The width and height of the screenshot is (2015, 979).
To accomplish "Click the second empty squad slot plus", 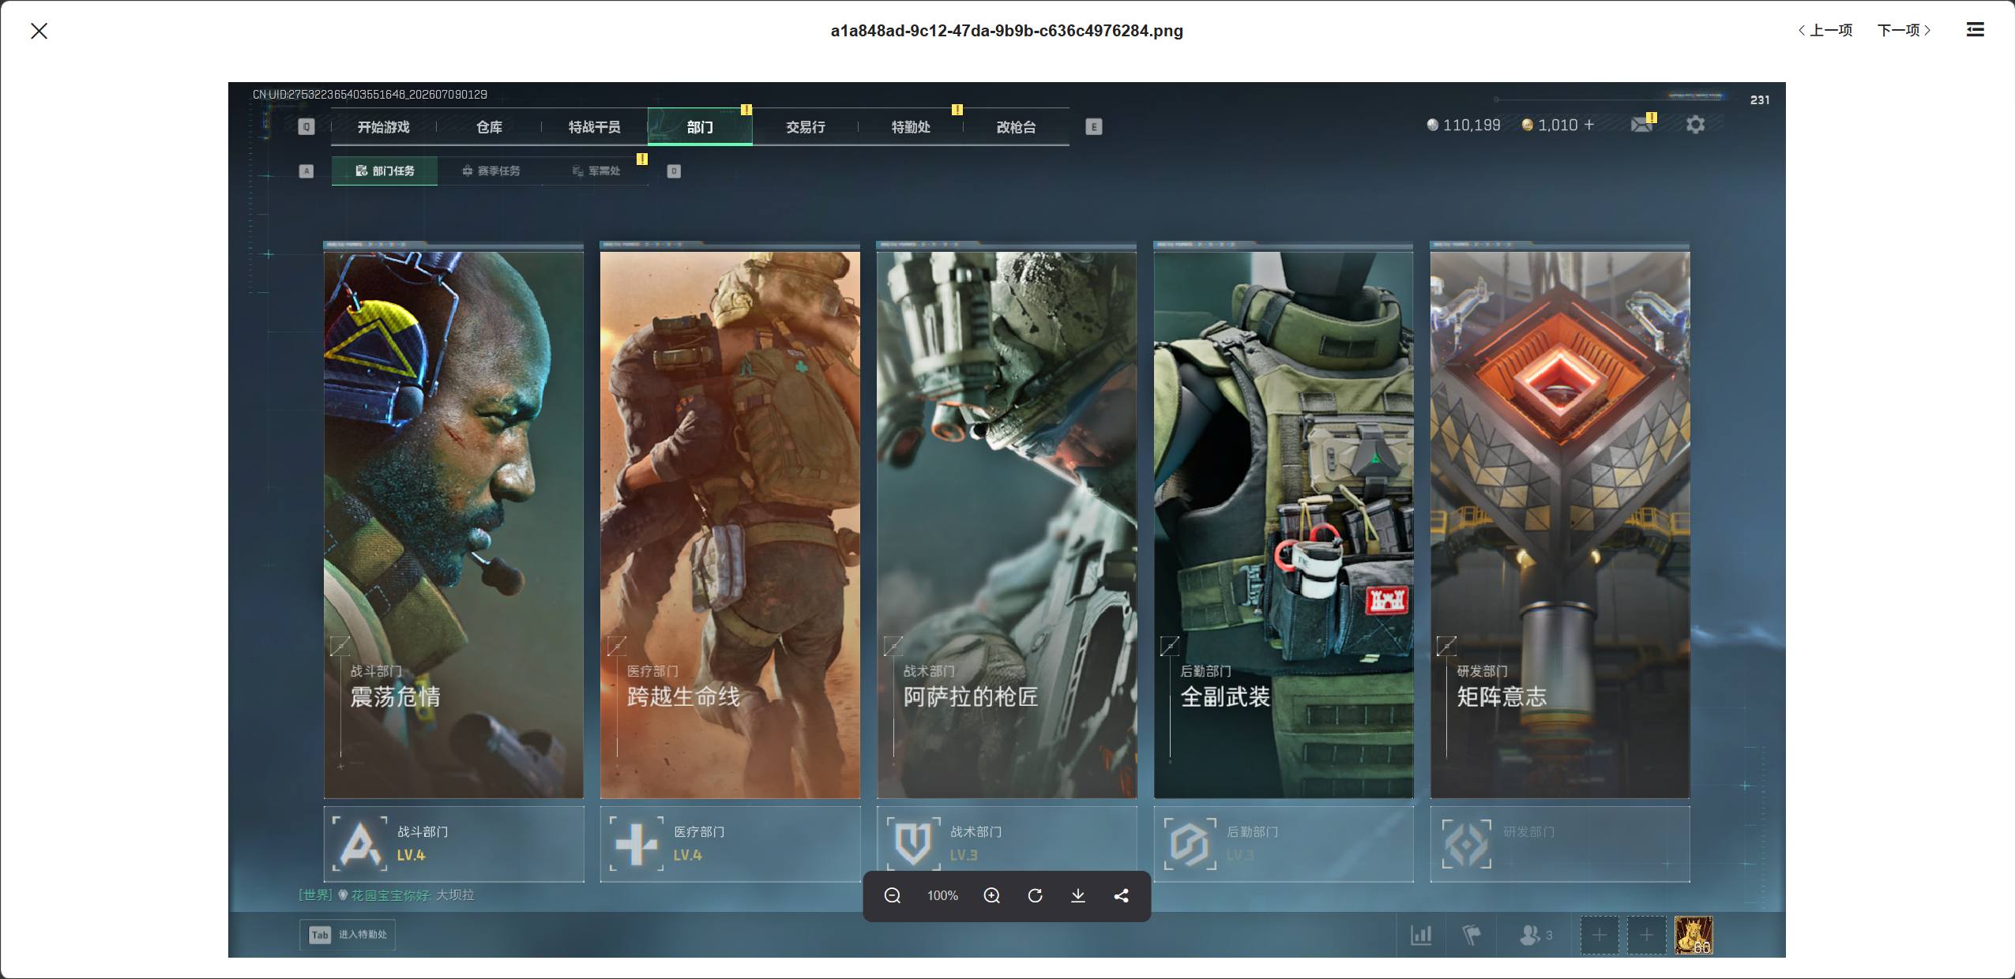I will click(x=1646, y=936).
